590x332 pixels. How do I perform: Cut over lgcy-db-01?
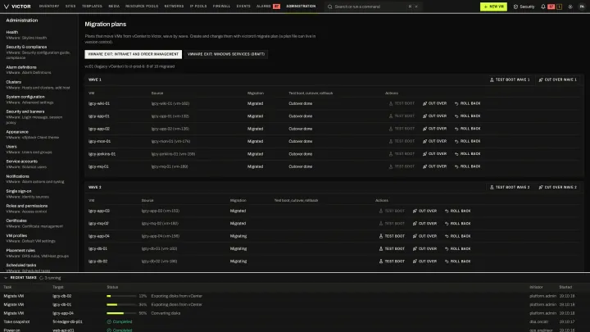tap(424, 249)
